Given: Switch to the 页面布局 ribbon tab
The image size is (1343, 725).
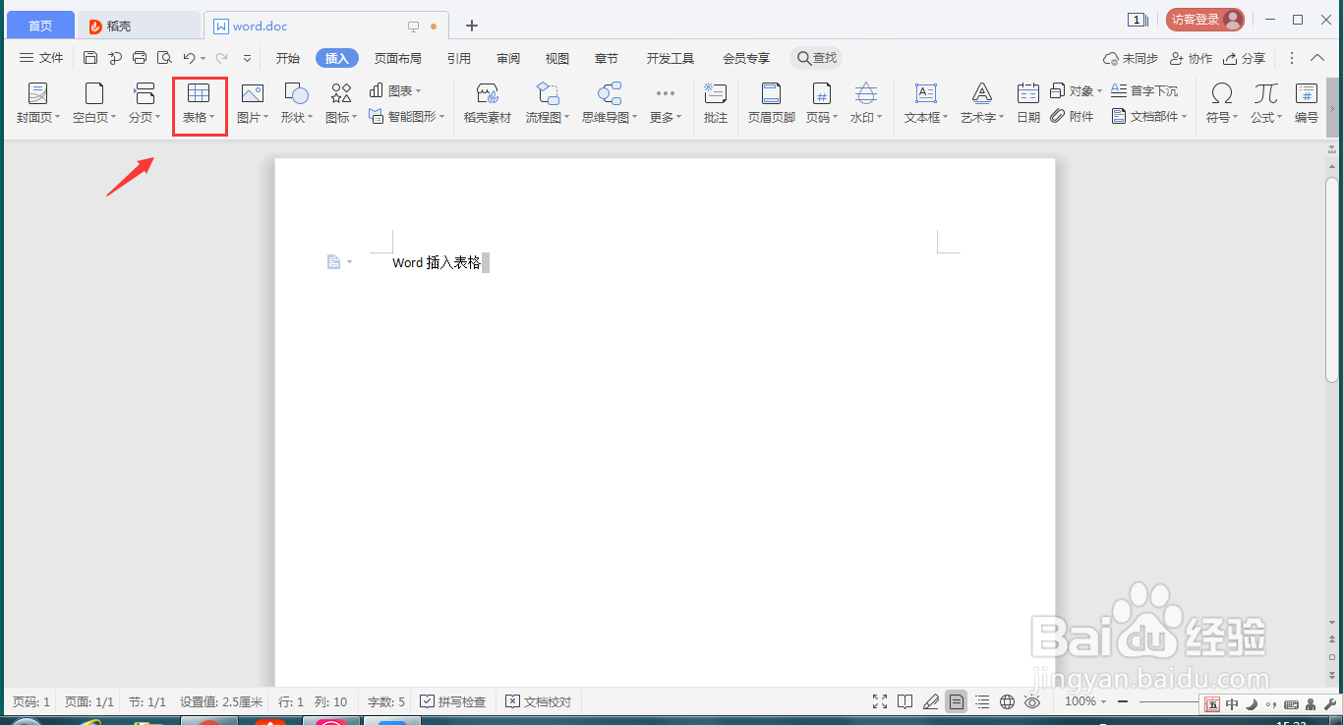Looking at the screenshot, I should 398,58.
